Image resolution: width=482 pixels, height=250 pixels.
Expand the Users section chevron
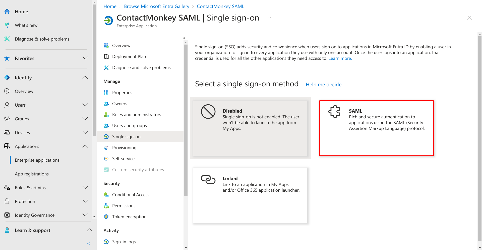click(85, 105)
